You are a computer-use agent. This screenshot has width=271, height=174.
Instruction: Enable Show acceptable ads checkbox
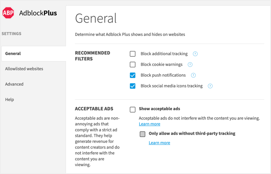click(133, 109)
